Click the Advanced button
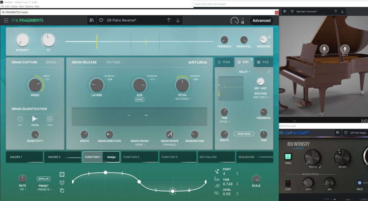368x201 pixels. point(261,21)
